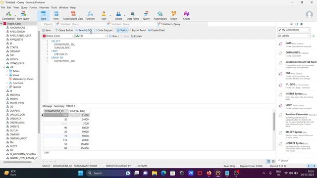
Task: Open the Text result mode dropdown
Action: pyautogui.click(x=127, y=30)
